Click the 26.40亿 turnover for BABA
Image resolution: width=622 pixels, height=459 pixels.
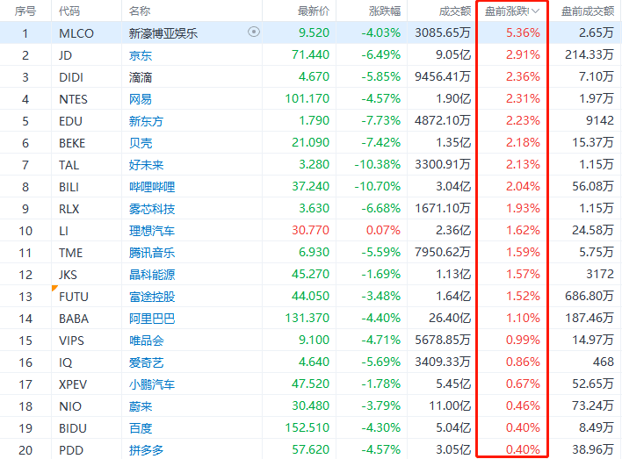coord(450,318)
